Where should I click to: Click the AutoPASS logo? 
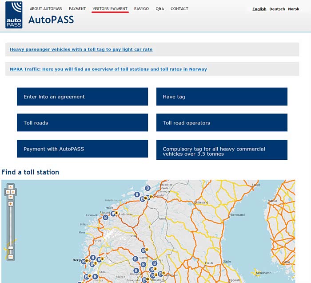(x=14, y=15)
